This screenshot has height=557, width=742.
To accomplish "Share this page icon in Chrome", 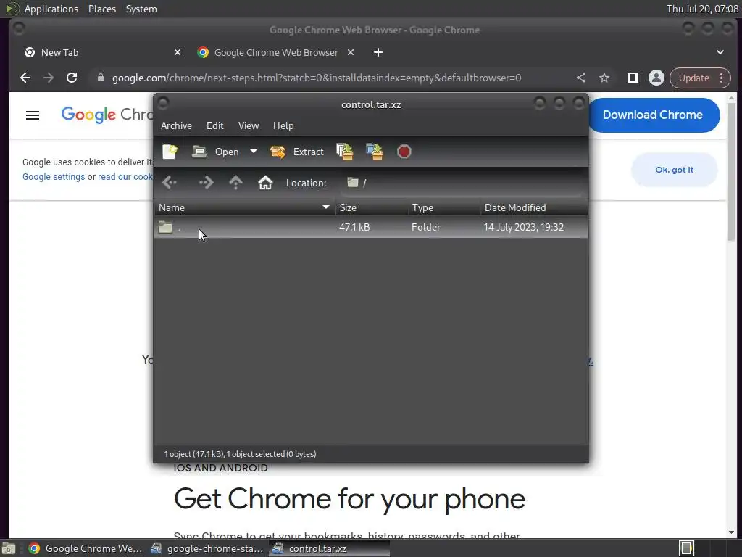I will [x=581, y=78].
